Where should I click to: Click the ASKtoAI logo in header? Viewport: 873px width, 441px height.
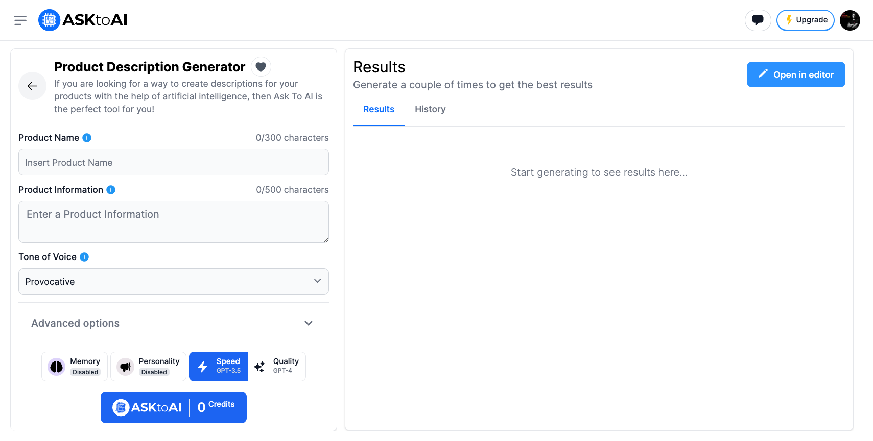[83, 20]
